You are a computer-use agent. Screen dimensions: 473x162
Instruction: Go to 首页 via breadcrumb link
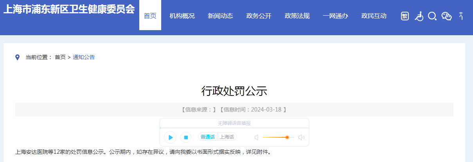60,58
